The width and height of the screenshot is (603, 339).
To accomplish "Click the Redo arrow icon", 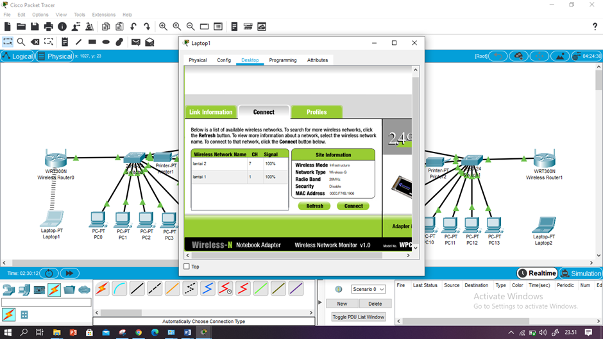I will point(147,26).
